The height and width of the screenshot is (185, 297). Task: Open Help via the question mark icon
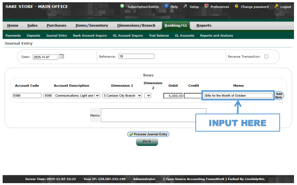(166, 6)
